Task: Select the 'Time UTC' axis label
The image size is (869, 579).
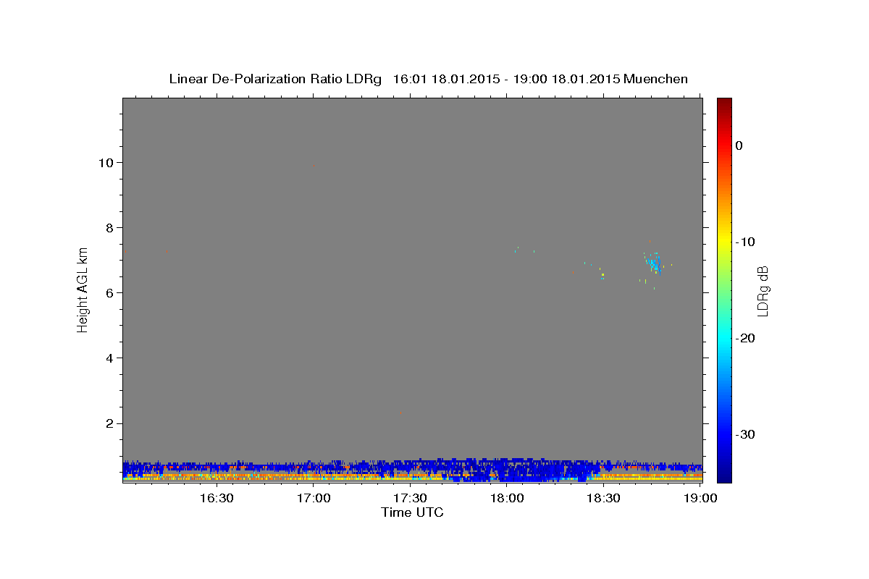Action: (x=412, y=512)
